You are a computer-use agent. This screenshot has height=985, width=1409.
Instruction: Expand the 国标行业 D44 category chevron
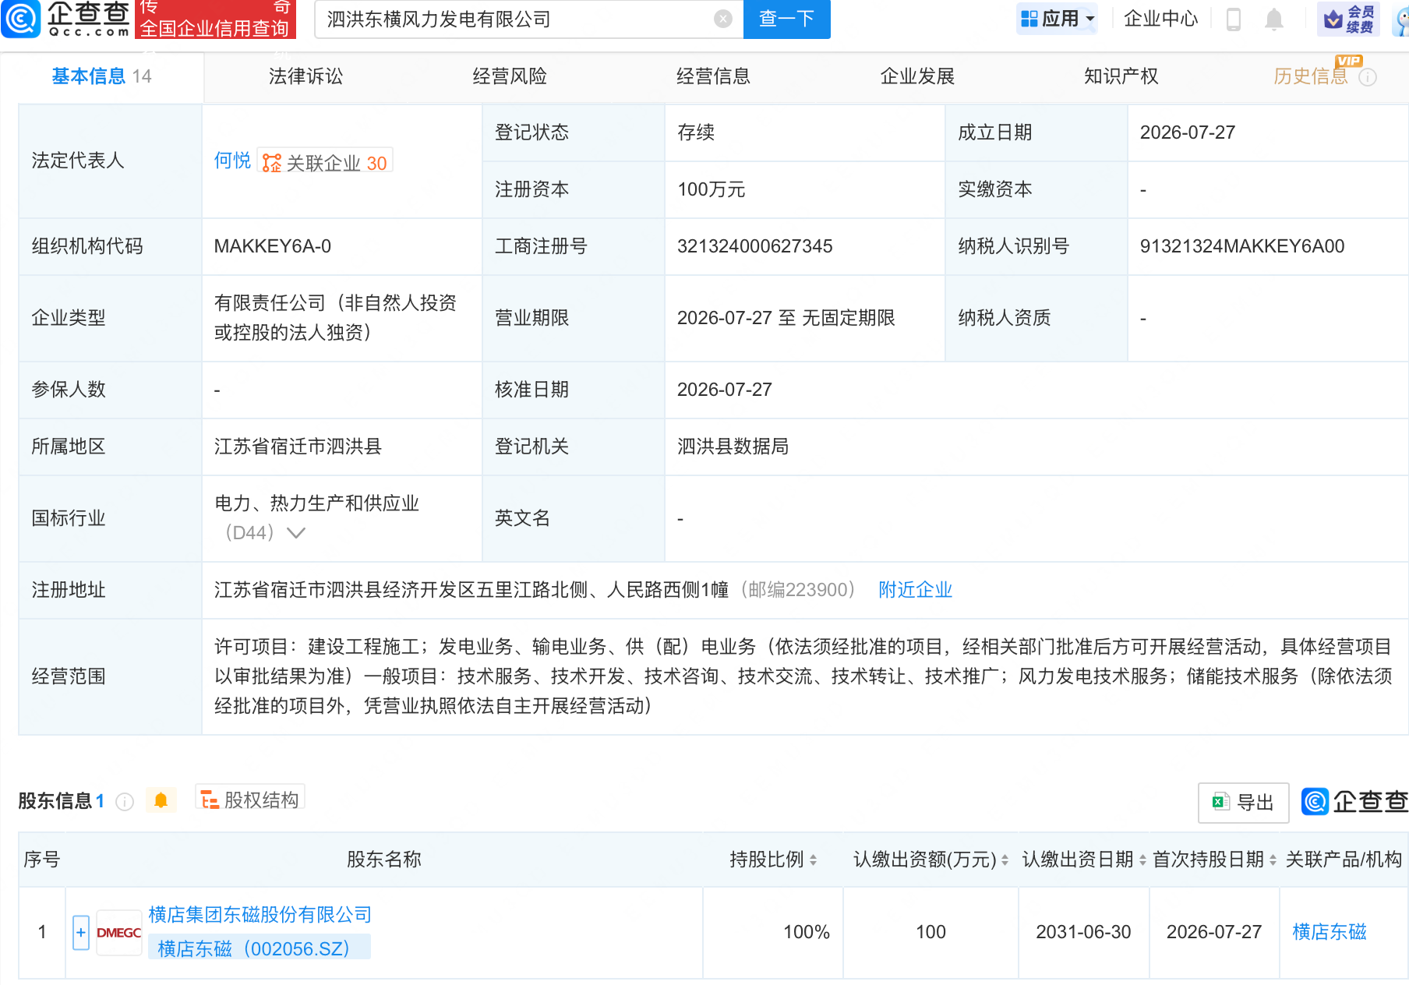(x=296, y=533)
